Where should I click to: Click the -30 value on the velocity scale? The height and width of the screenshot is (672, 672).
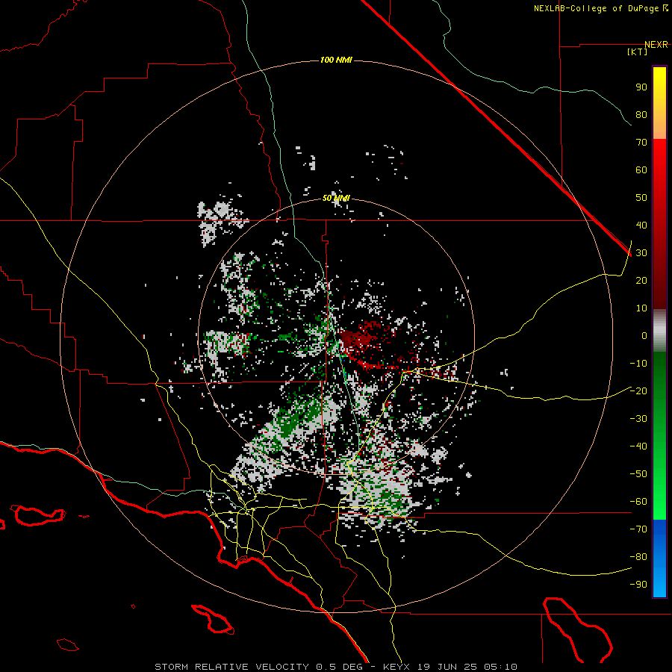638,419
